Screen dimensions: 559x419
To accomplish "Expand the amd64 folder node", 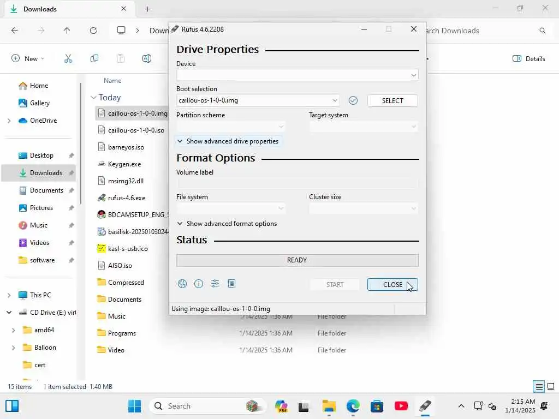I will click(x=13, y=330).
